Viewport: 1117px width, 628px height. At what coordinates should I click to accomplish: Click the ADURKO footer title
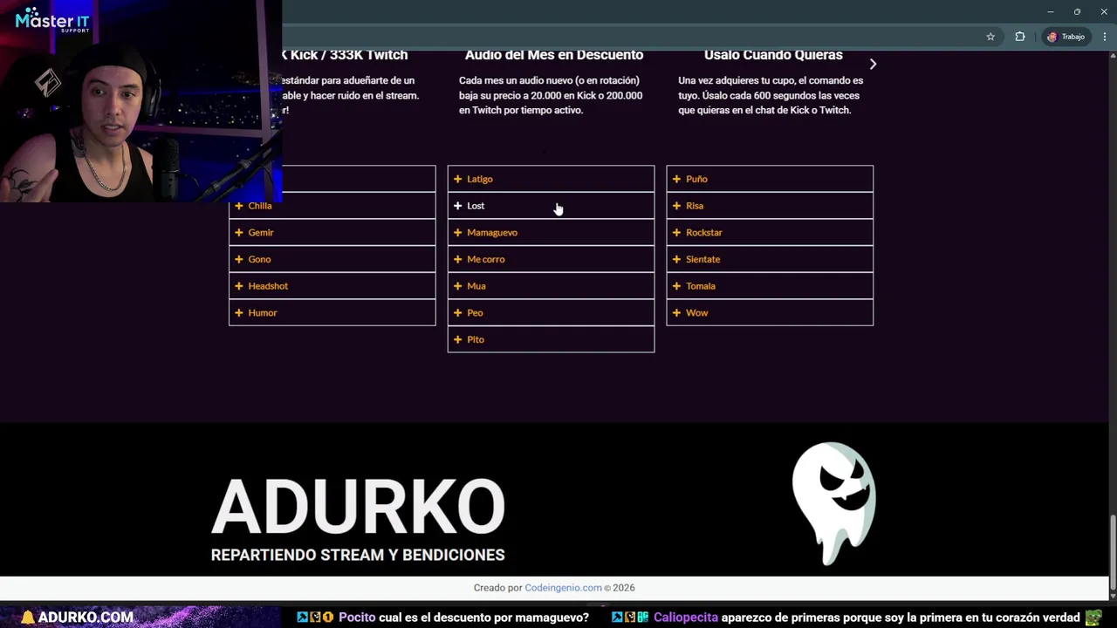[x=358, y=506]
